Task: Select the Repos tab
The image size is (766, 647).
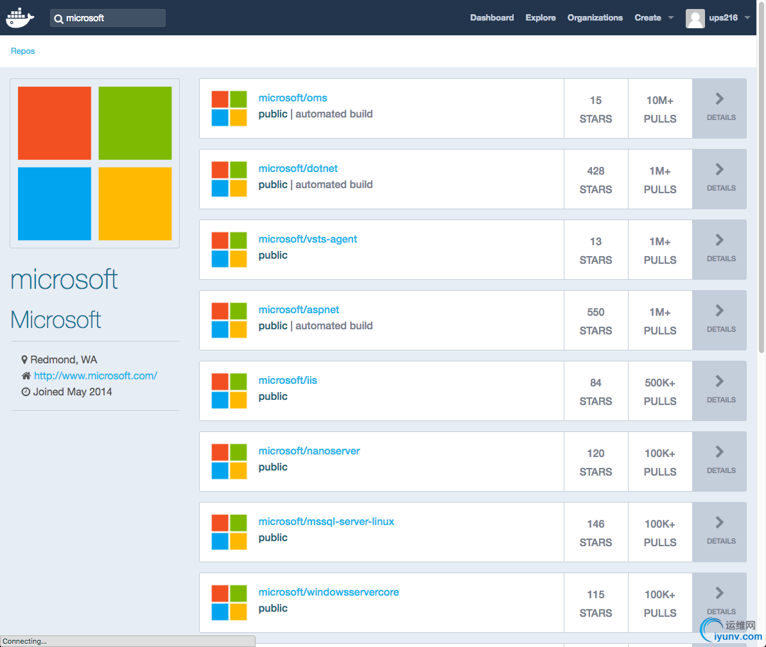Action: pyautogui.click(x=22, y=51)
